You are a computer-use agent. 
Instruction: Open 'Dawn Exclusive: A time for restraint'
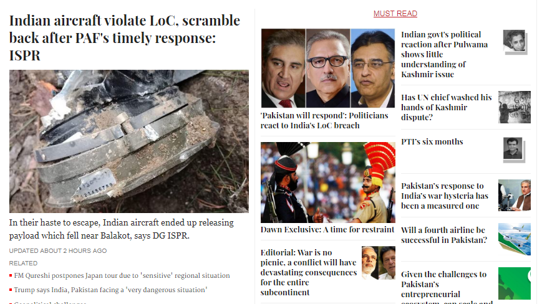coord(327,229)
